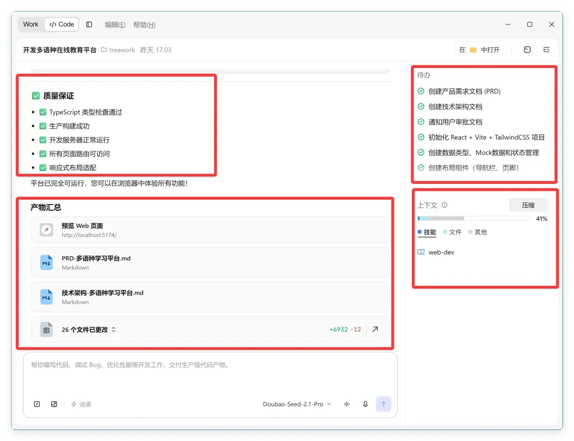Viewport: 574px width, 441px height.
Task: Click the 创建布局组件 todo check icon
Action: (x=421, y=167)
